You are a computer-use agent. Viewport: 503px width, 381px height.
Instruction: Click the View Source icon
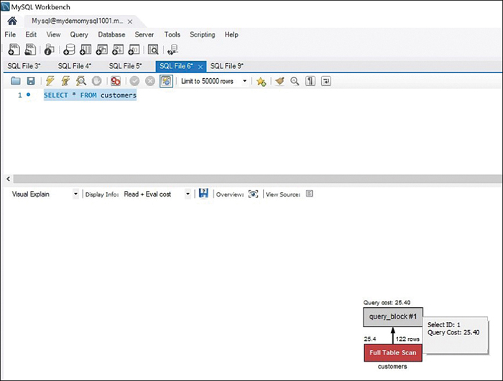point(309,194)
